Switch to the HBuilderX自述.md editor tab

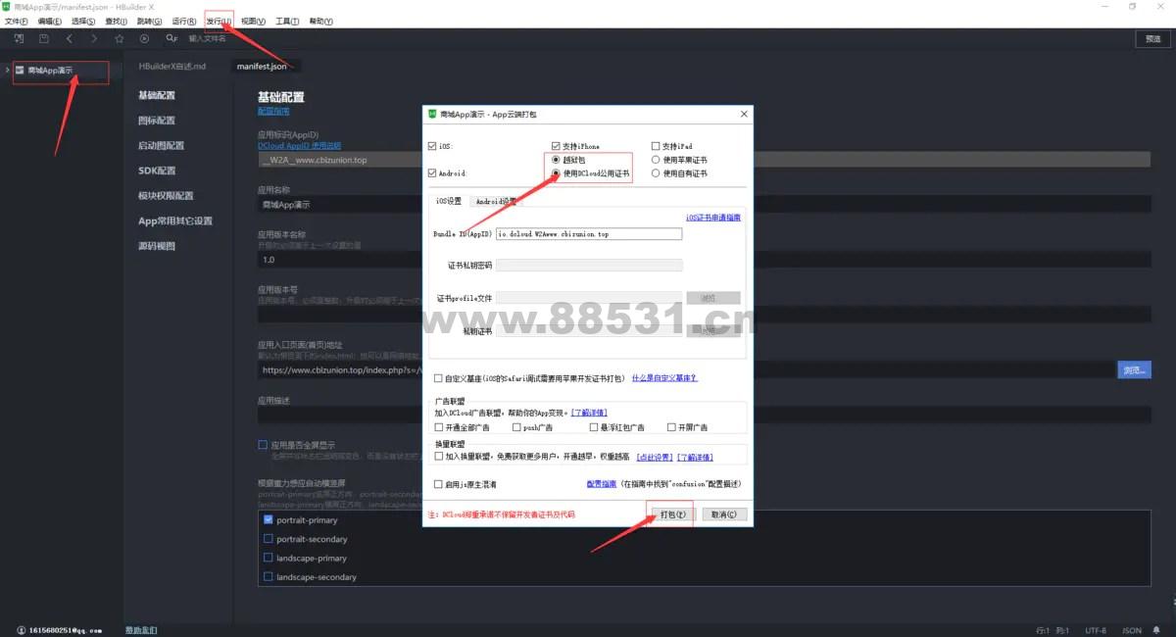click(x=172, y=66)
